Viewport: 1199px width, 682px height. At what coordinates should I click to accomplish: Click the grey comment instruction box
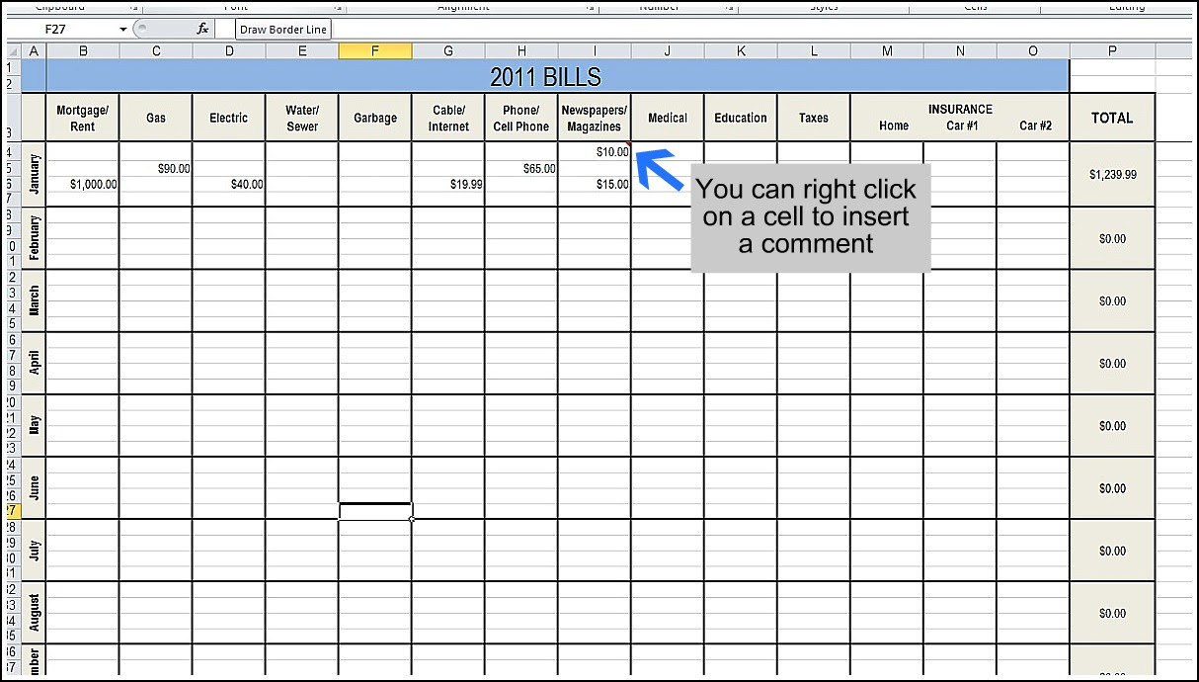(809, 216)
